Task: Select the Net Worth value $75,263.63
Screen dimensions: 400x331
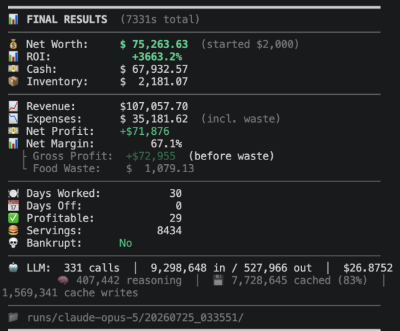Action: tap(154, 45)
